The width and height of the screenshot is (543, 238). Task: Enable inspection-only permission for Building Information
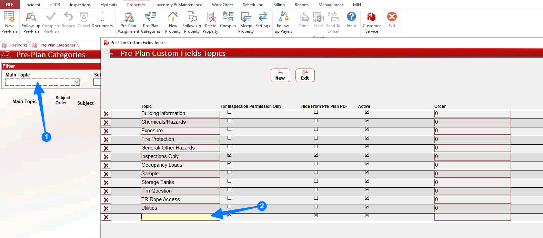coord(230,112)
